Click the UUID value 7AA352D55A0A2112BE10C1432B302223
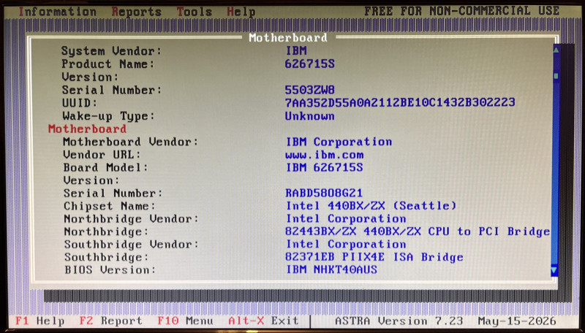 pyautogui.click(x=400, y=102)
